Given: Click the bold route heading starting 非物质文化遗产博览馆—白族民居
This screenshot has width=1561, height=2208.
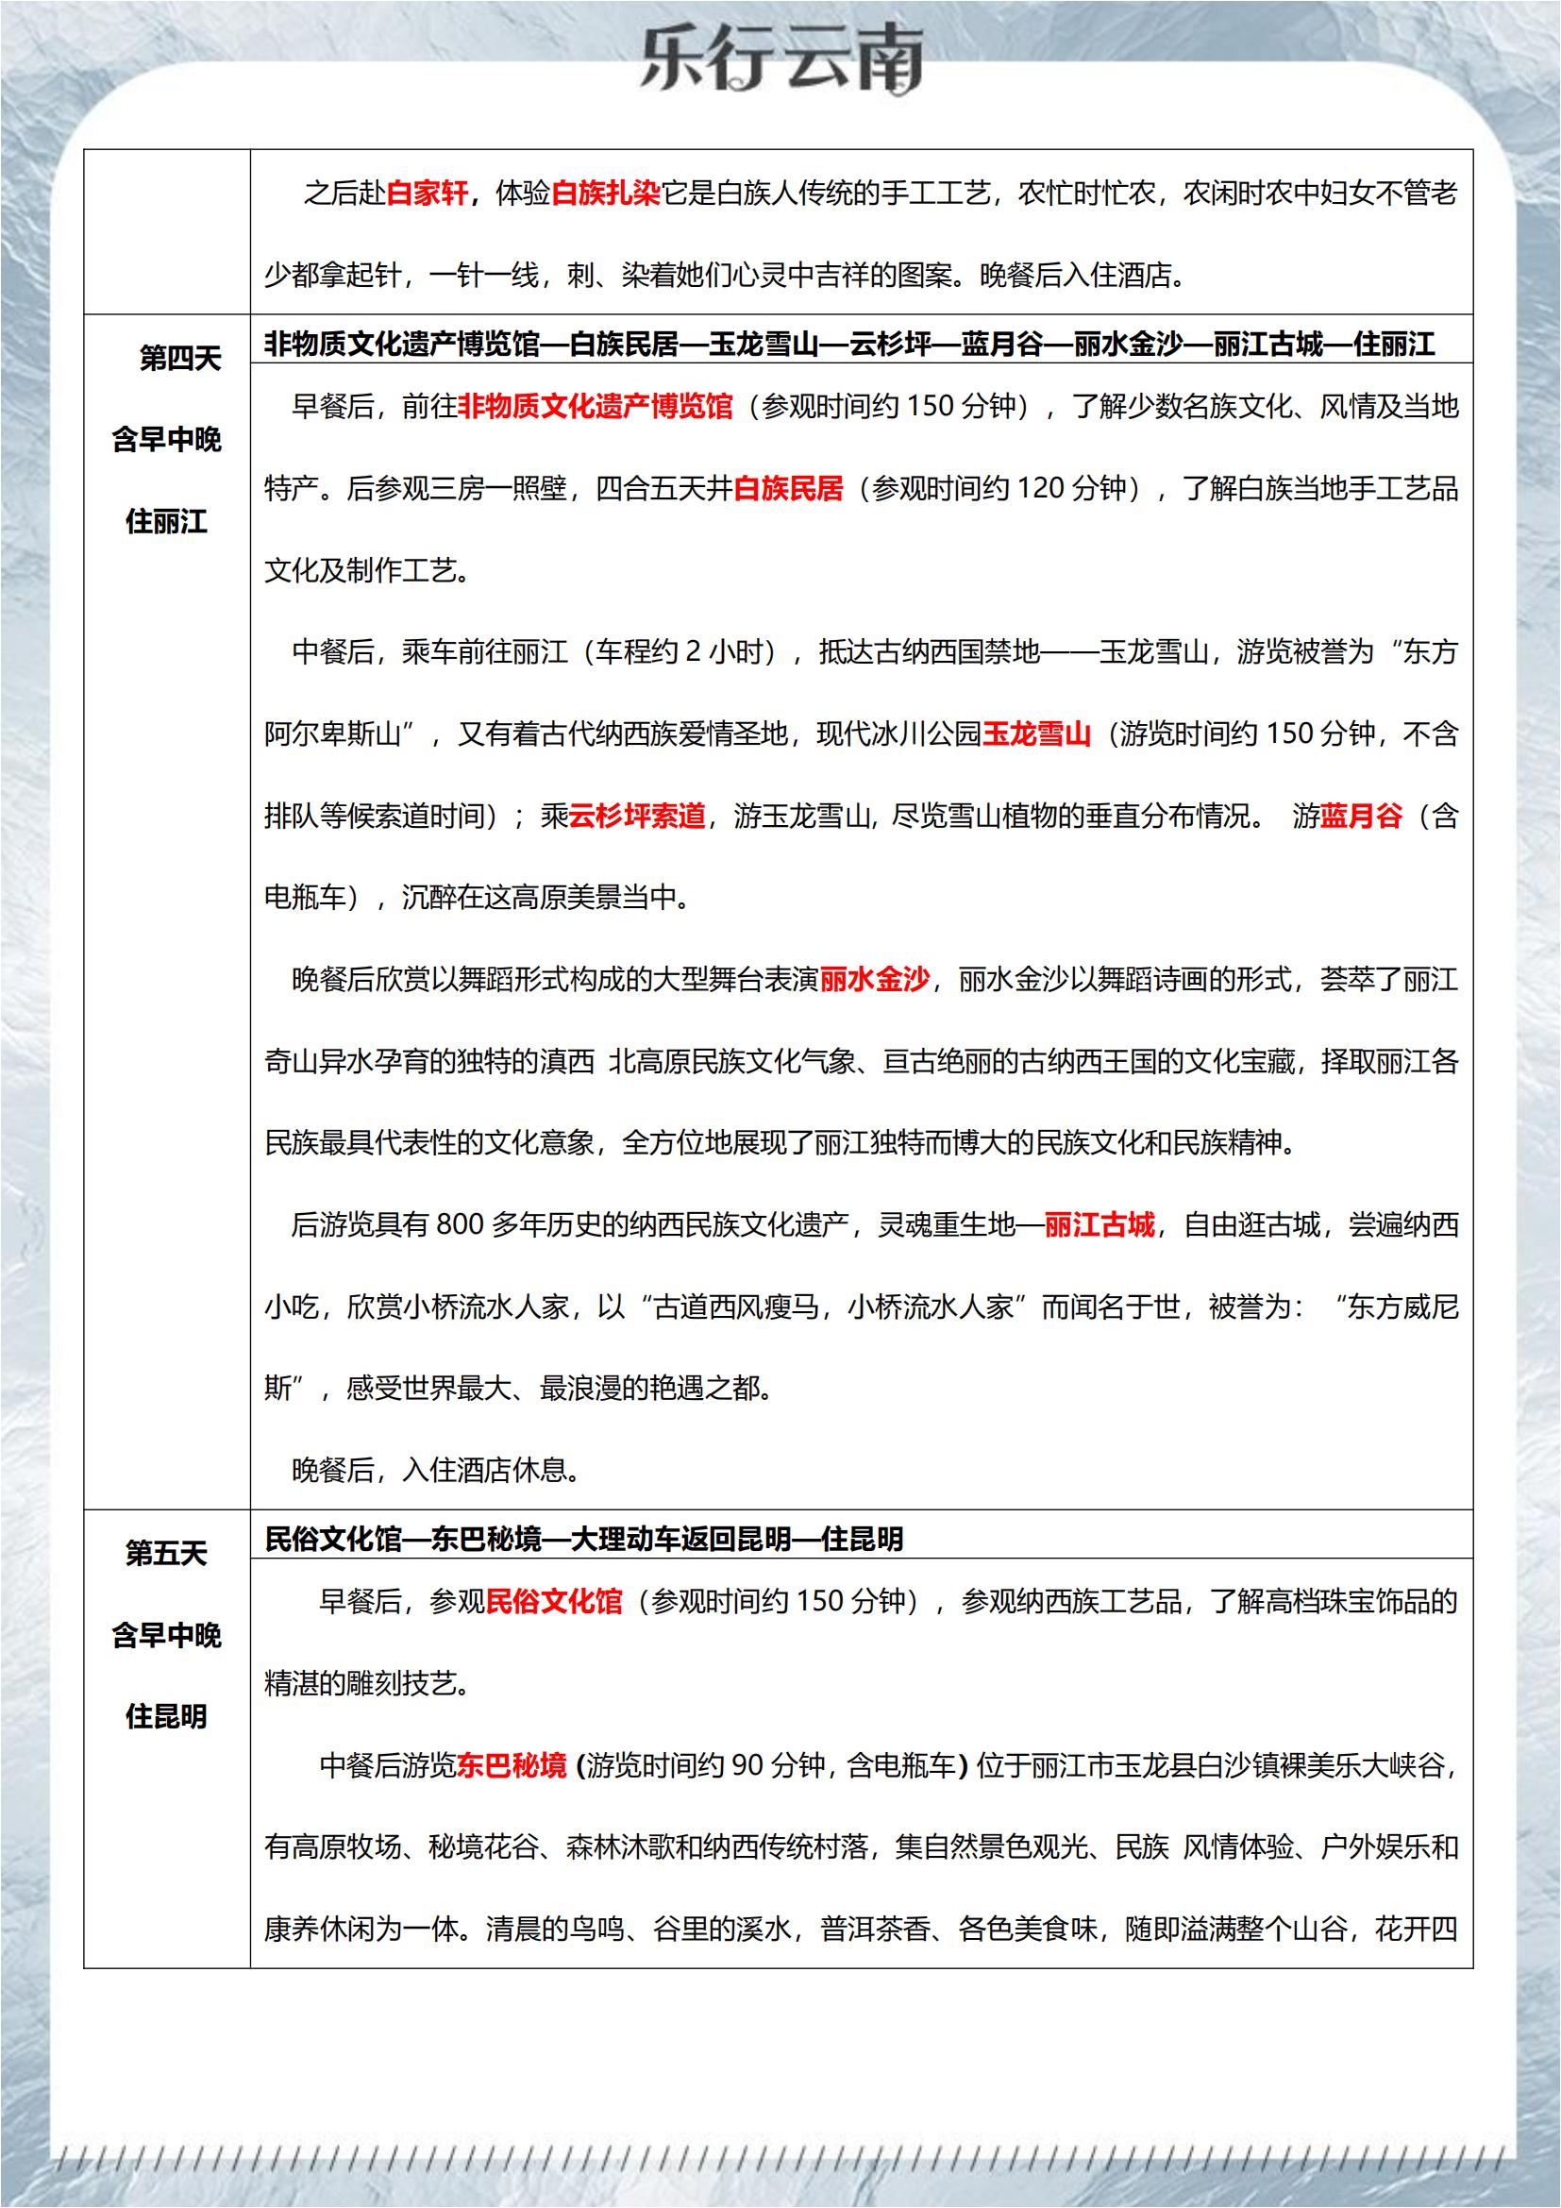Looking at the screenshot, I should [849, 345].
